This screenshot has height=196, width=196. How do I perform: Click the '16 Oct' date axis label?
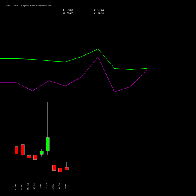pos(59,187)
